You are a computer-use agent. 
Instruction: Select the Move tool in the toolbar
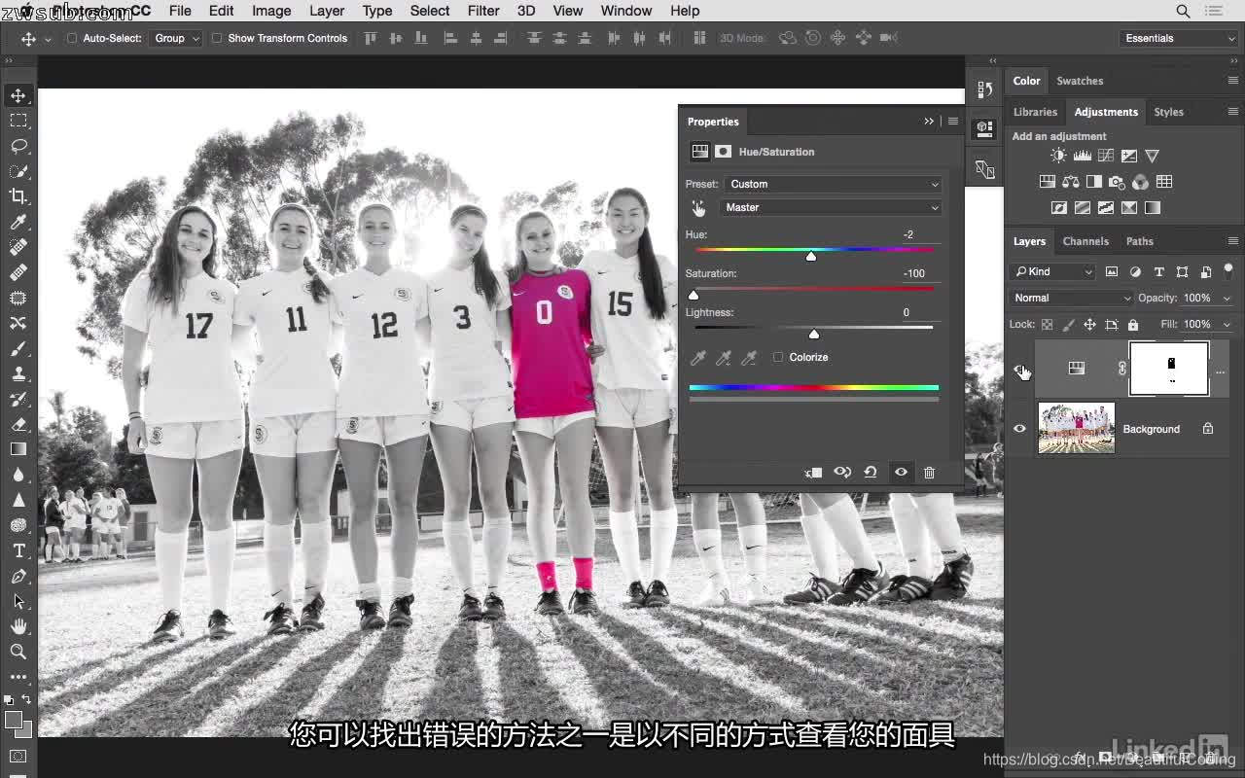pyautogui.click(x=18, y=95)
